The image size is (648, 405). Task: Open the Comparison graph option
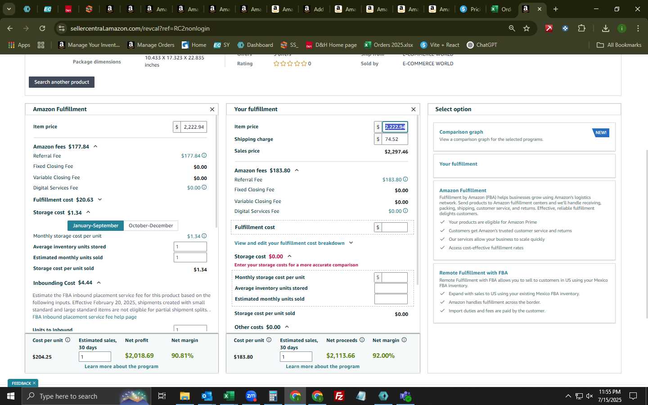(524, 137)
